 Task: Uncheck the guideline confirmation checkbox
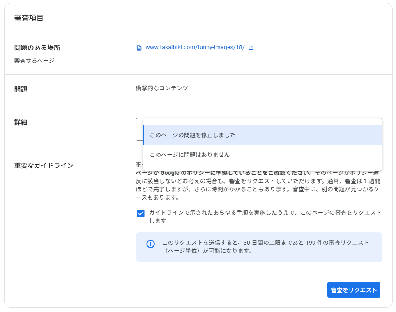140,213
